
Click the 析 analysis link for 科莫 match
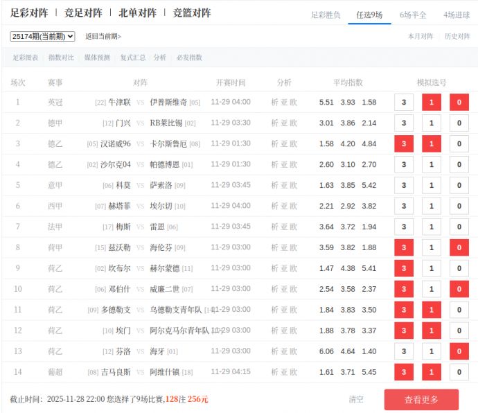coord(274,186)
